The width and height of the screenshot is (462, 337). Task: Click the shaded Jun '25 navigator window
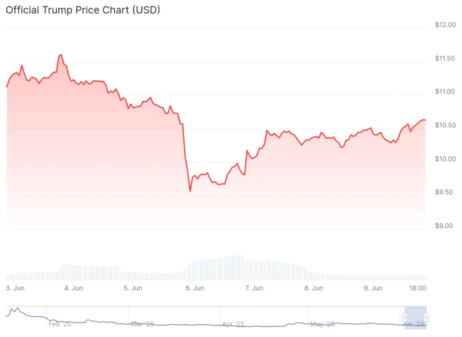tap(415, 317)
